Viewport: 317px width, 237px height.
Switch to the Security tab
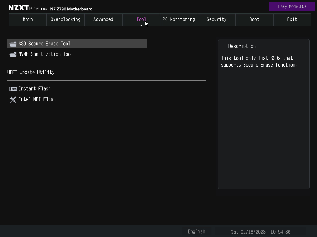coord(216,19)
